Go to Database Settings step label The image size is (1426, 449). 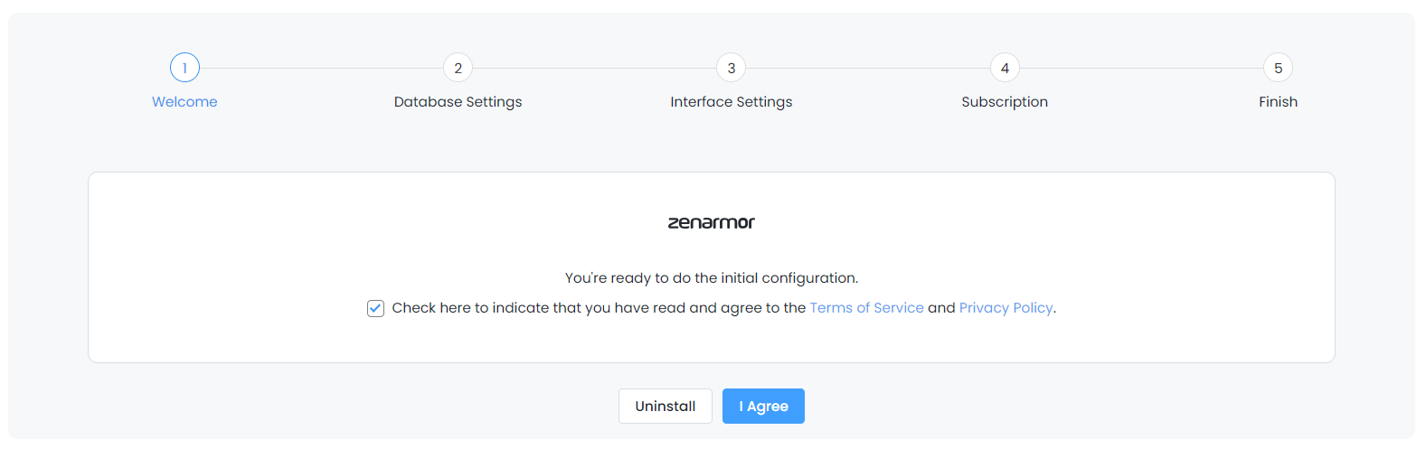coord(458,102)
